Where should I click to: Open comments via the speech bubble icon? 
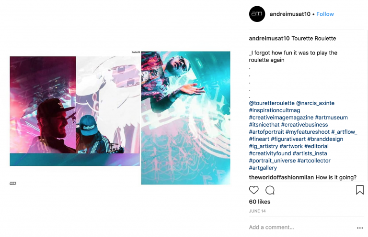270,190
